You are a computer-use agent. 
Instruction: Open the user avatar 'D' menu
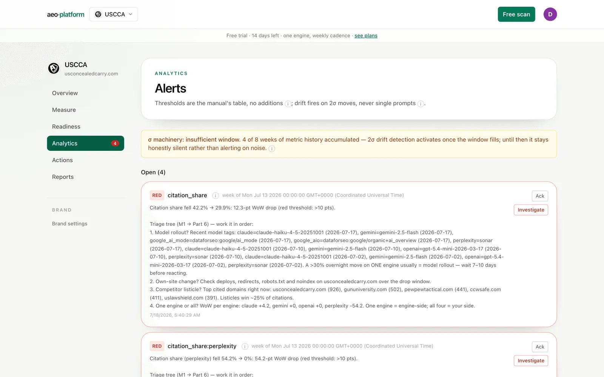[x=550, y=14]
